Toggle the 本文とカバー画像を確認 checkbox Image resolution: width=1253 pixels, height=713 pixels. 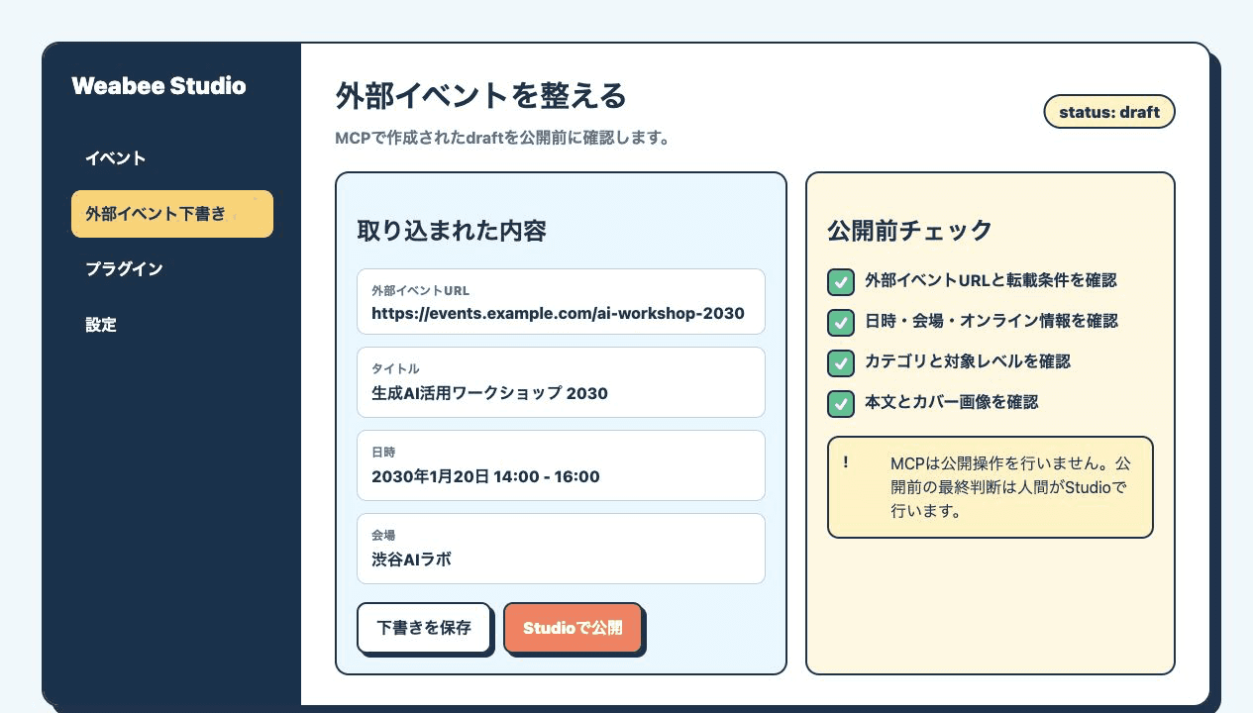click(841, 404)
